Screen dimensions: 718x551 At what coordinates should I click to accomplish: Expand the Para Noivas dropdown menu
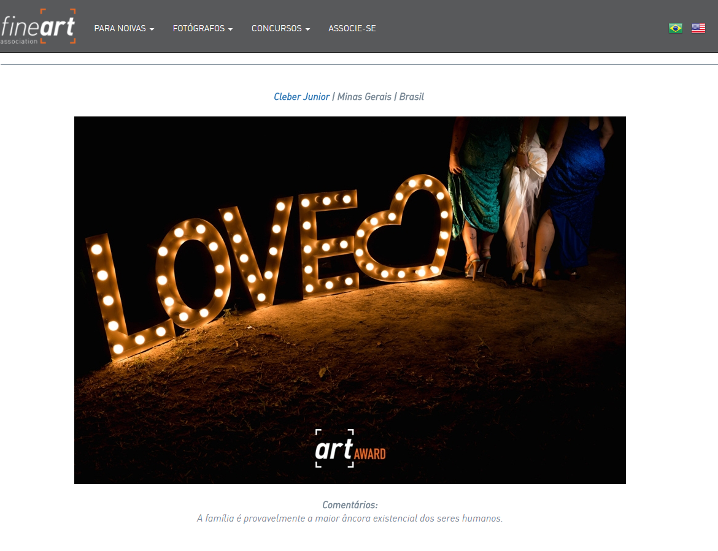[x=124, y=29]
